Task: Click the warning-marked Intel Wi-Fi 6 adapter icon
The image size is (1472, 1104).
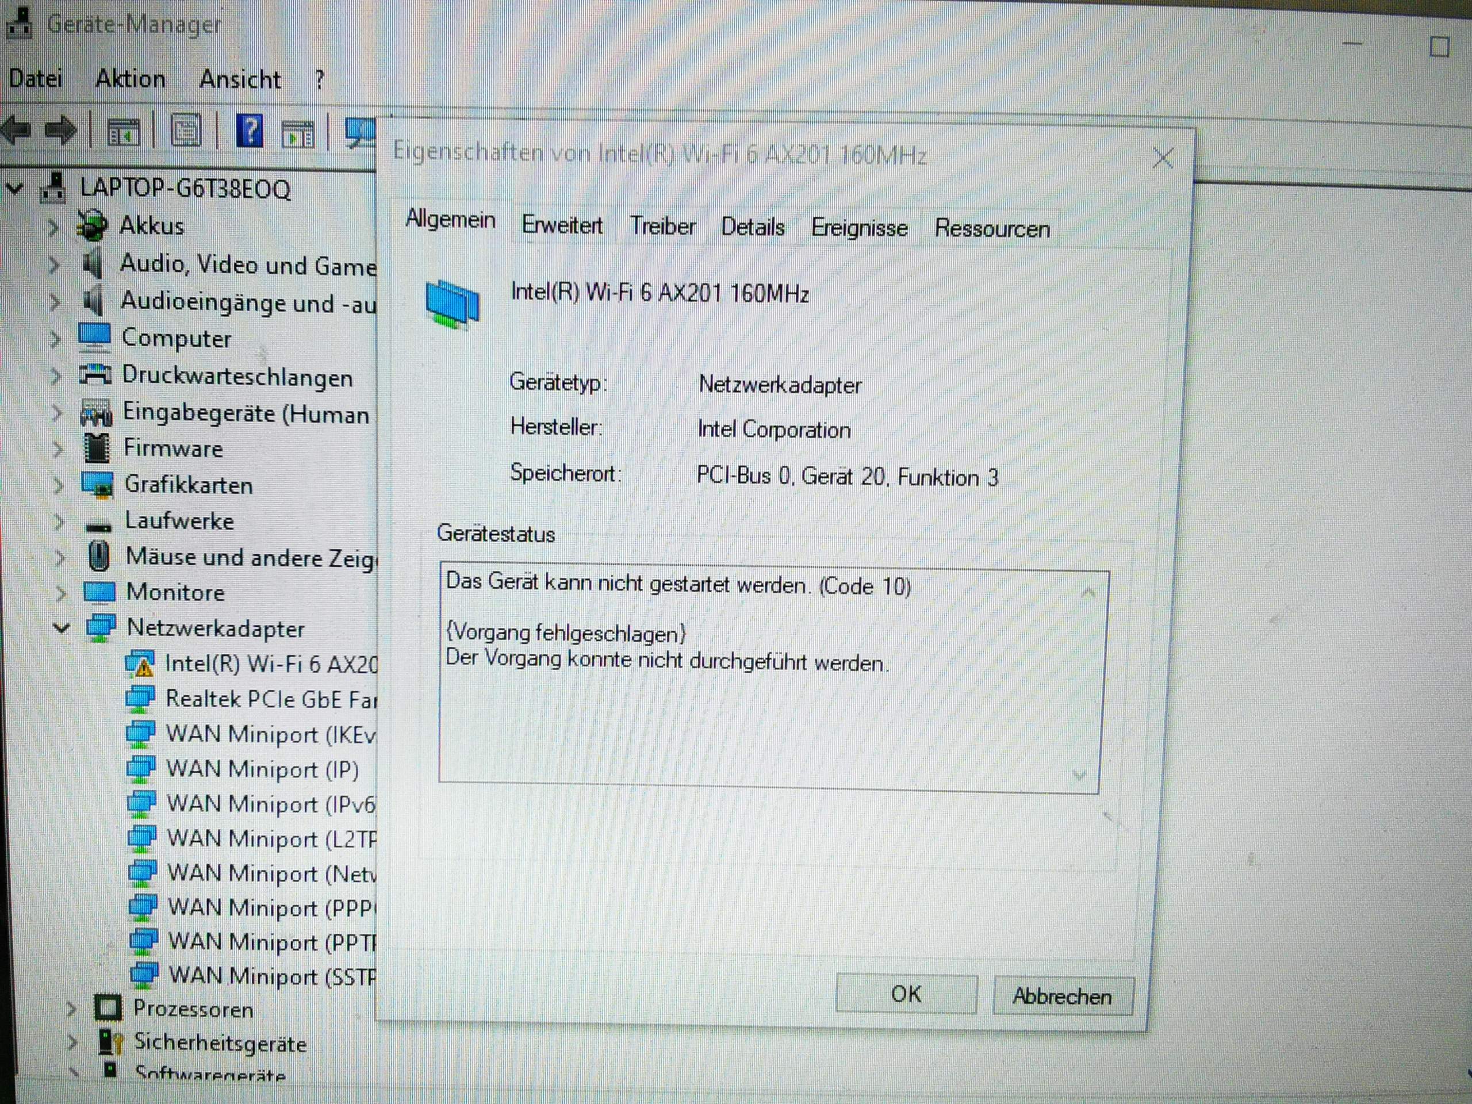Action: (140, 663)
